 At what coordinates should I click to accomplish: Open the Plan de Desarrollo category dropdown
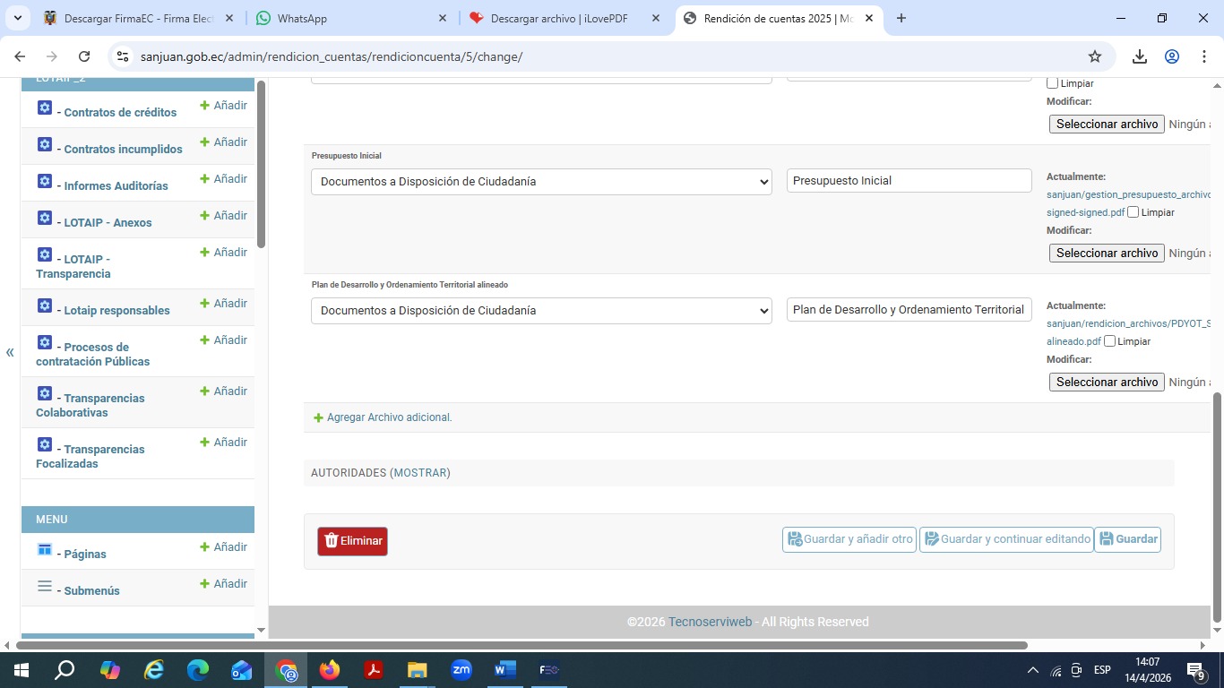click(541, 311)
